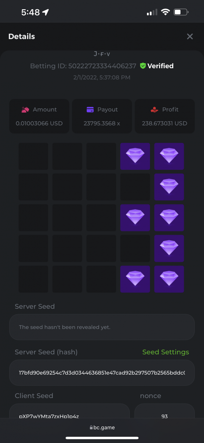Open Seed Settings link
This screenshot has width=204, height=443.
166,352
